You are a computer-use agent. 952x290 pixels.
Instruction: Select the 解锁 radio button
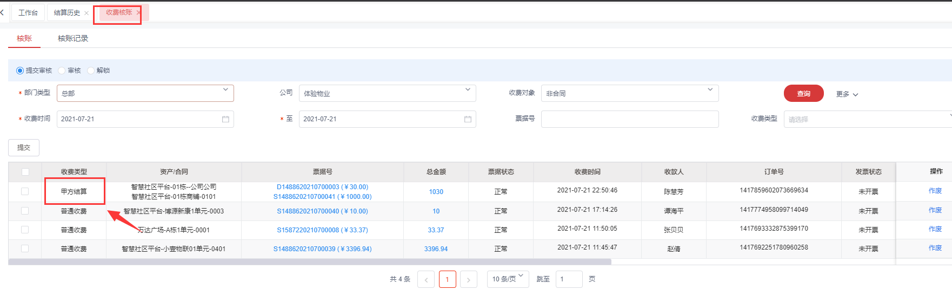[x=91, y=71]
